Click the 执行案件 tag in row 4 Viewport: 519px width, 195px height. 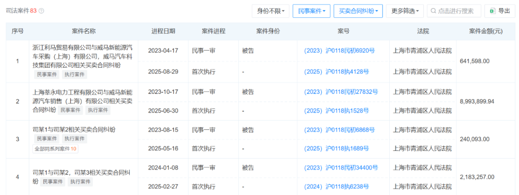tap(80, 182)
